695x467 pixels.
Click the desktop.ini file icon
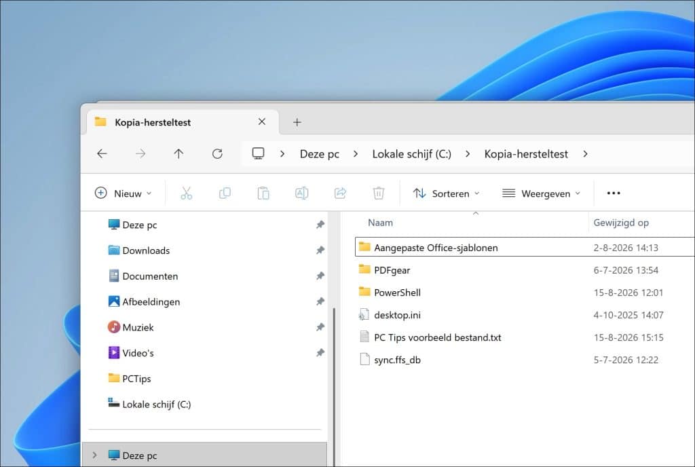point(364,314)
